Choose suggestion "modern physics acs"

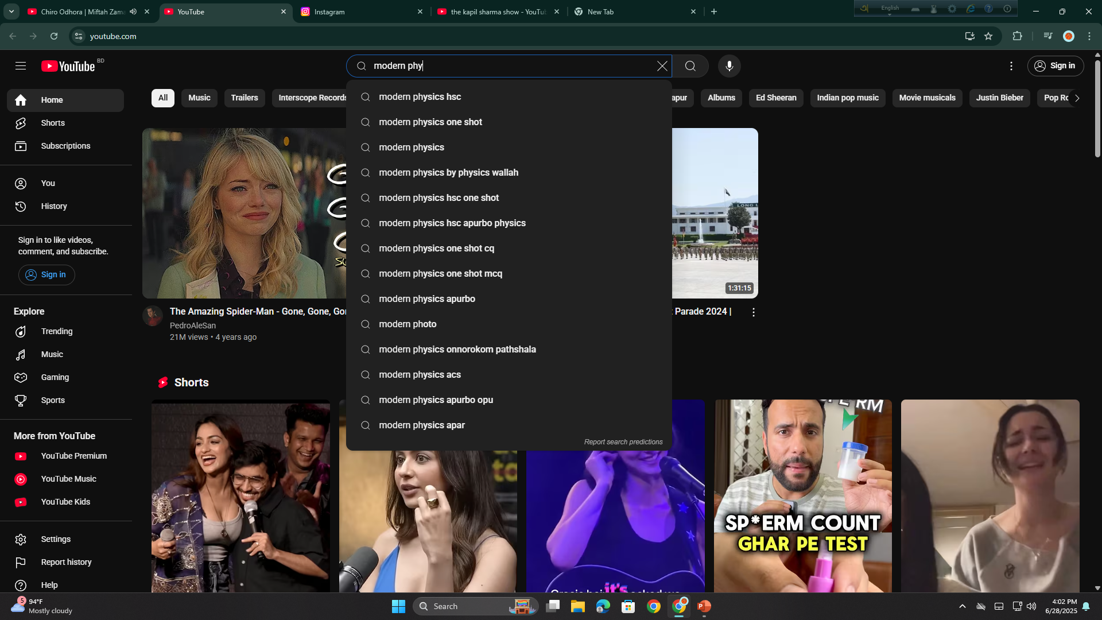point(509,375)
